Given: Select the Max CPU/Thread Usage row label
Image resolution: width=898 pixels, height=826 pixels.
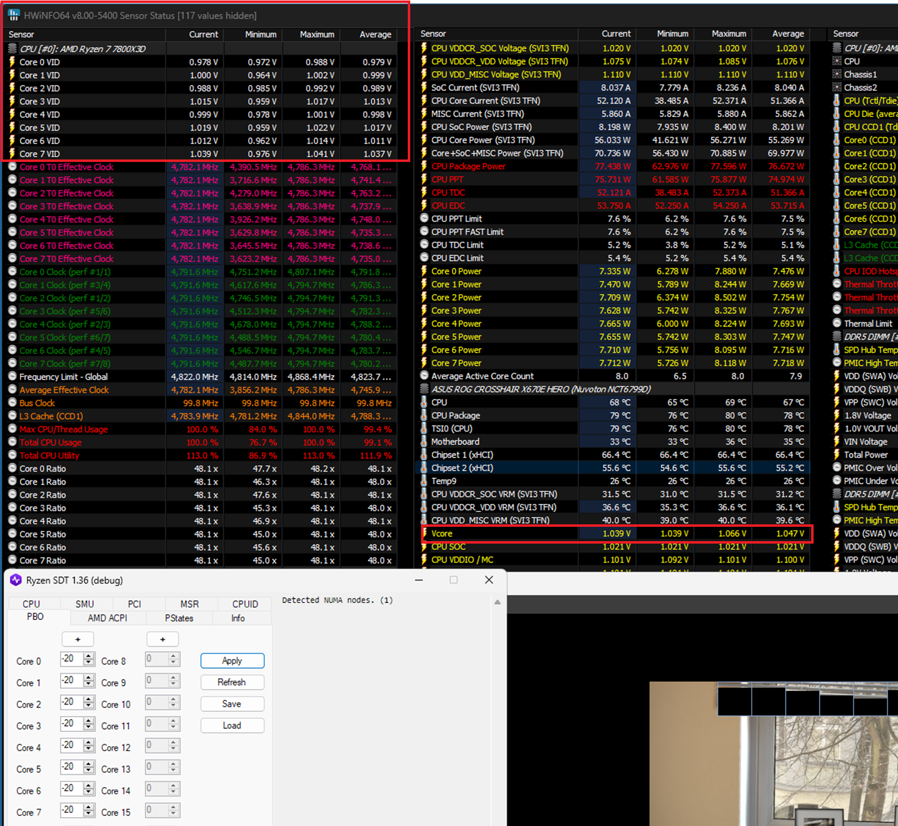Looking at the screenshot, I should [64, 429].
